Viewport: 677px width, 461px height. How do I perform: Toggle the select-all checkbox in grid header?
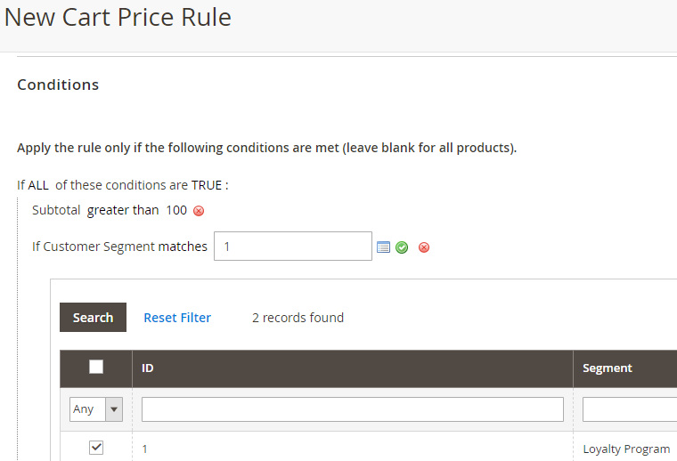coord(96,367)
